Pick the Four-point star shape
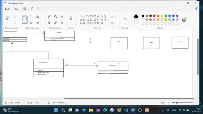The width and height of the screenshot is (203, 114). [105, 20]
